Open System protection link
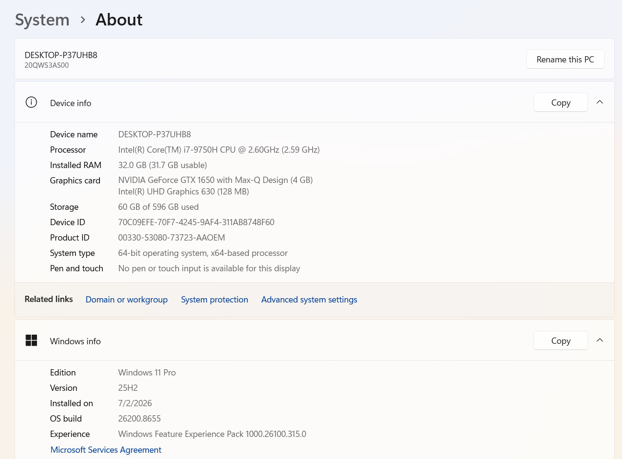622x459 pixels. coord(214,300)
